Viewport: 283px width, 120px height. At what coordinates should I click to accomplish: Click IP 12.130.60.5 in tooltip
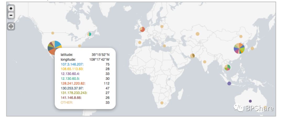point(70,79)
